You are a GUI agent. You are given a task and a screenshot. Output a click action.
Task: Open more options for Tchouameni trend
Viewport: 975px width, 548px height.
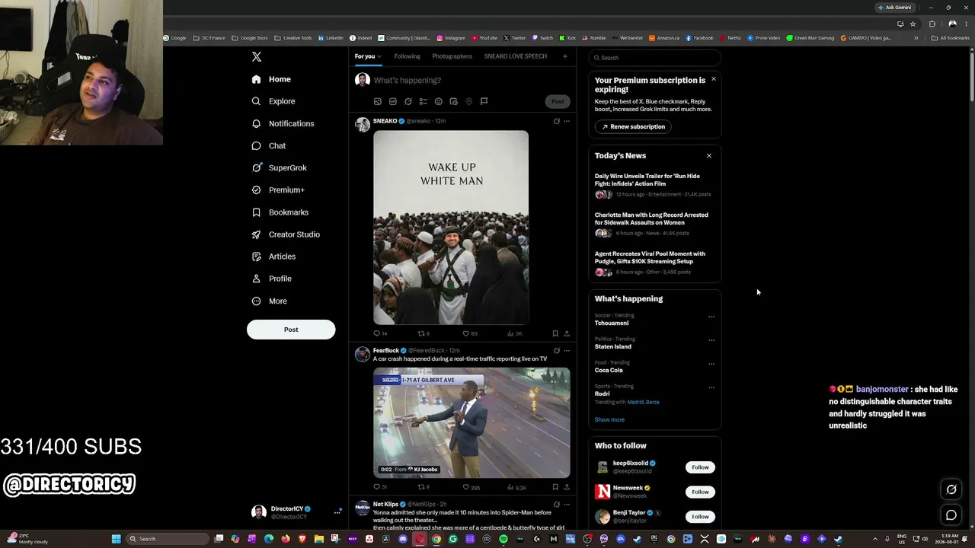pos(711,317)
